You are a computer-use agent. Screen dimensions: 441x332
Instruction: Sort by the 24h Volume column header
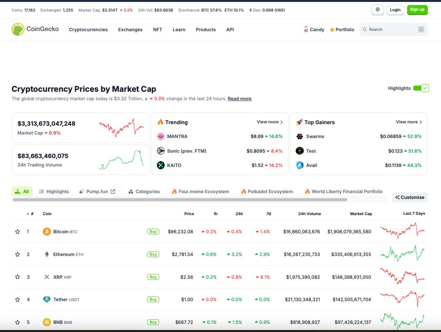[310, 214]
